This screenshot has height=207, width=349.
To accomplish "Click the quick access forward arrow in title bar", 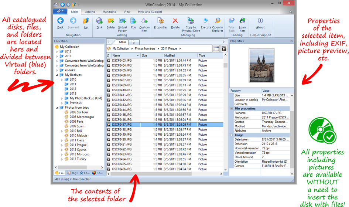I will coord(68,4).
